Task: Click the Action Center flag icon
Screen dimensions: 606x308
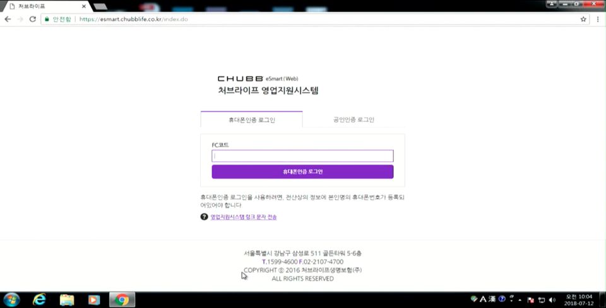Action: [x=531, y=300]
